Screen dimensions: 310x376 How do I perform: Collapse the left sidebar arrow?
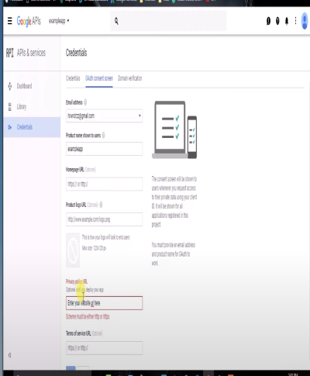9,355
